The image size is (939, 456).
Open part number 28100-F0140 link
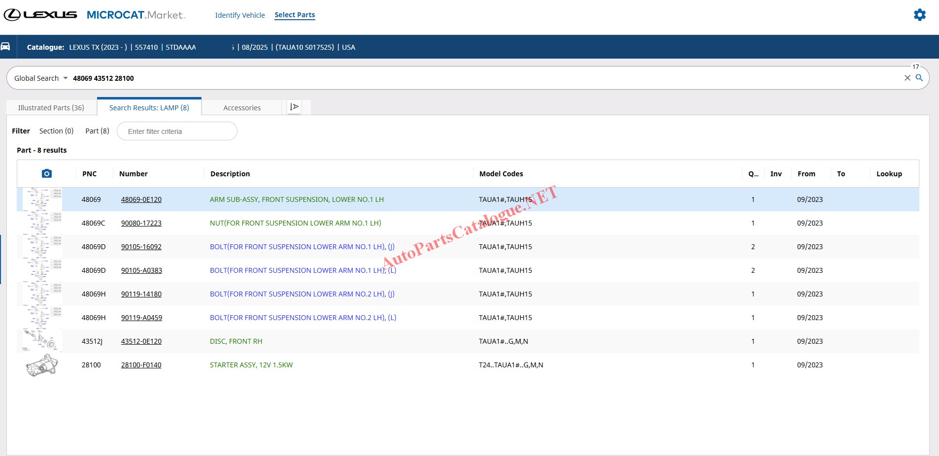click(x=141, y=365)
